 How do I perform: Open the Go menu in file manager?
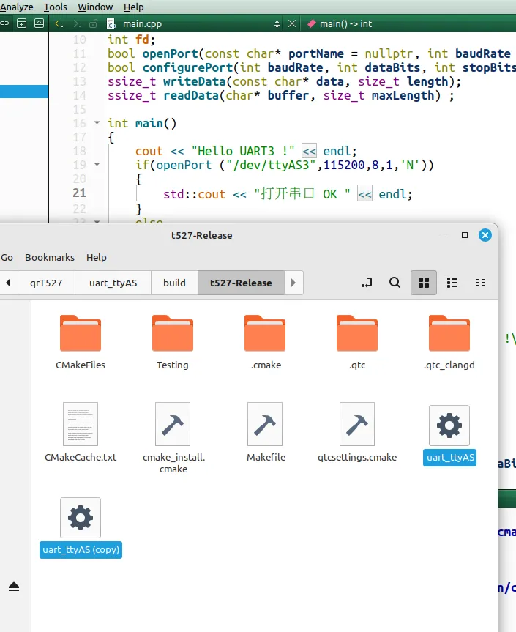point(7,257)
